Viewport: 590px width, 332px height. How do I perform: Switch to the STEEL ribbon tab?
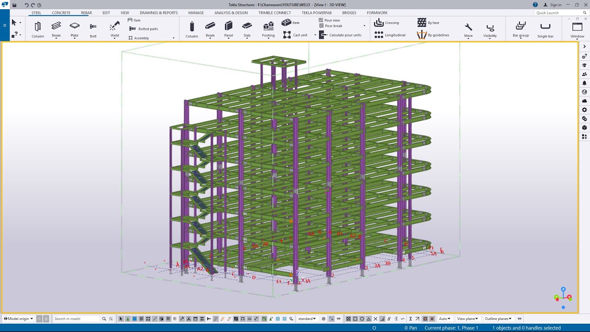pyautogui.click(x=36, y=13)
